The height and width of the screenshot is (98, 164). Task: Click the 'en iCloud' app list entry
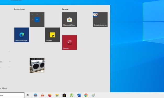3,88
